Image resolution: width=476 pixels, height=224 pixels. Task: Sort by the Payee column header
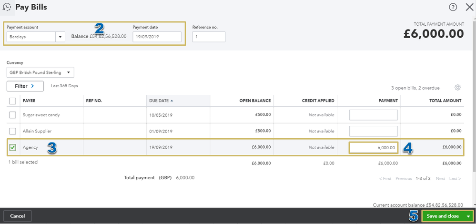(x=30, y=101)
